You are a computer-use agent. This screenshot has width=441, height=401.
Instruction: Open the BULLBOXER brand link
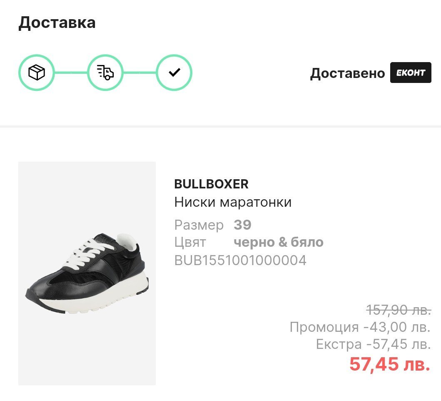211,184
